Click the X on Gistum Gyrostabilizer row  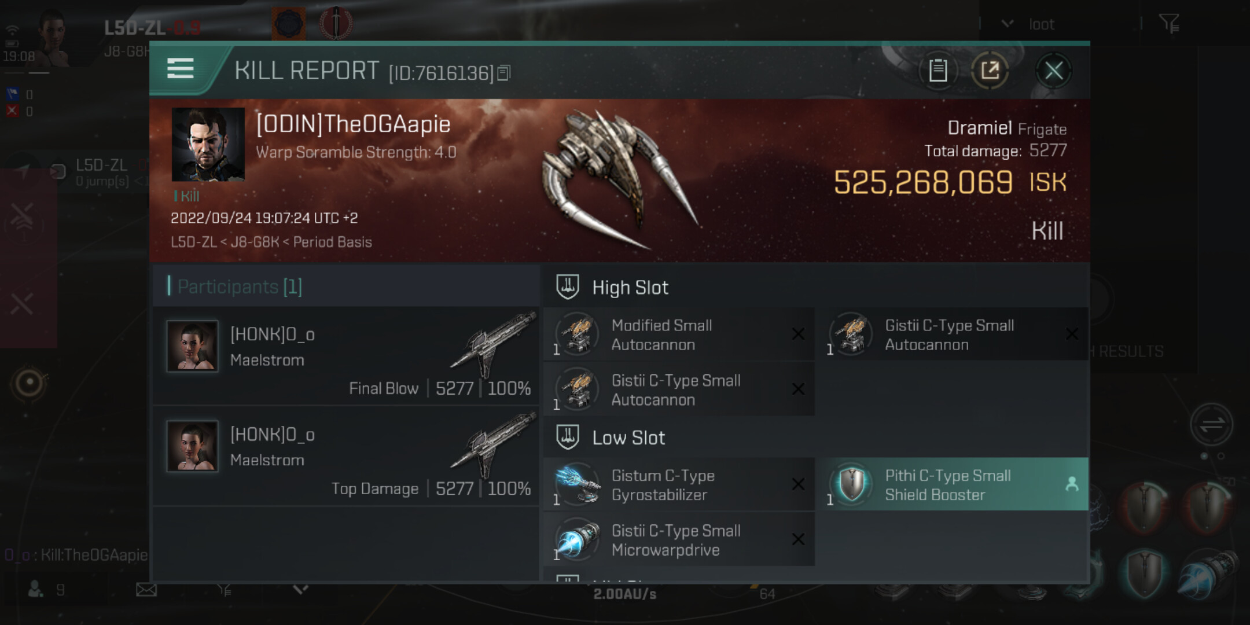click(x=798, y=484)
